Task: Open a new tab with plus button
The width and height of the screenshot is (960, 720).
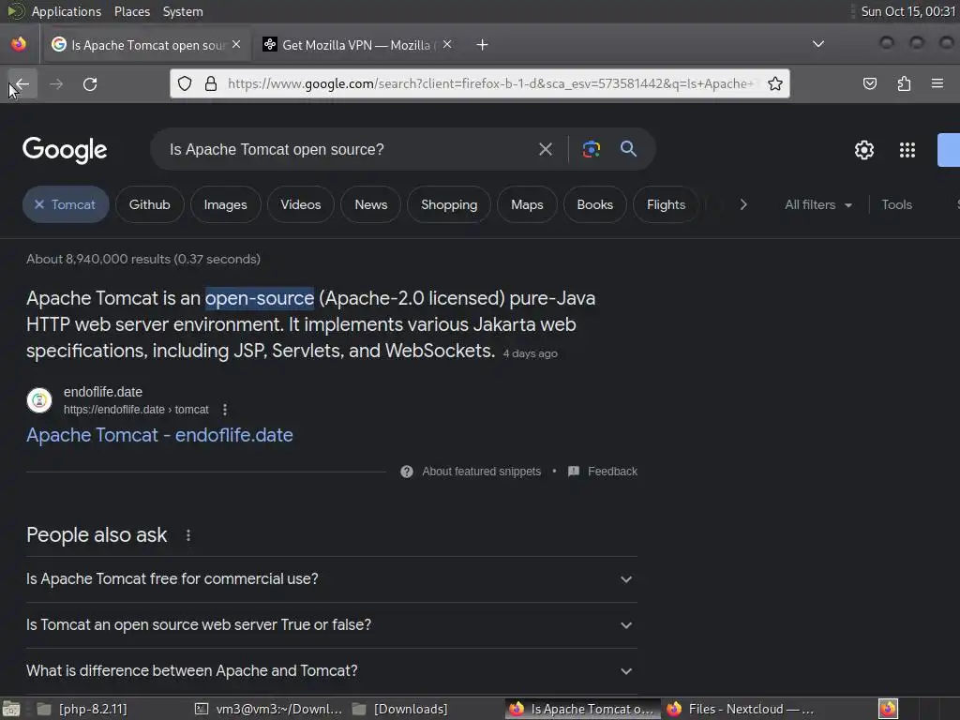Action: point(483,45)
